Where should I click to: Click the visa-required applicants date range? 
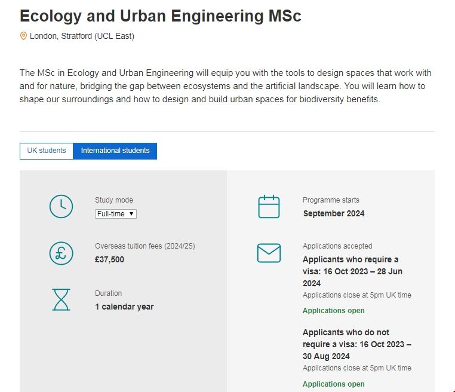coord(352,271)
